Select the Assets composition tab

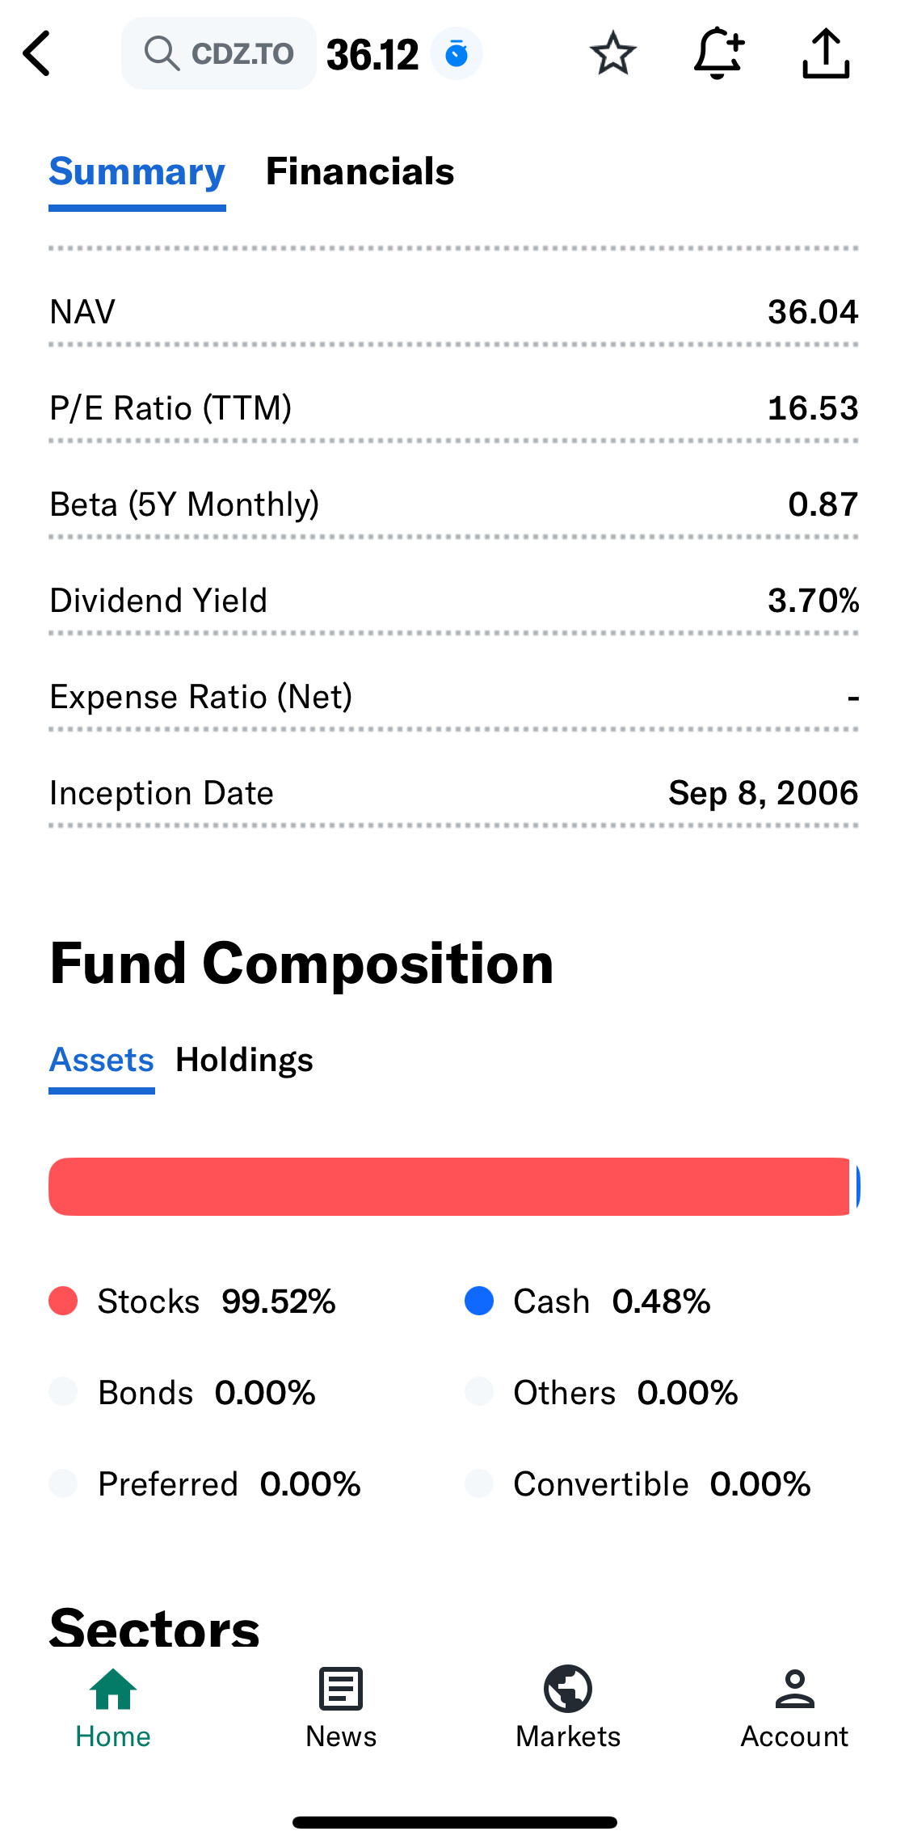pyautogui.click(x=102, y=1060)
